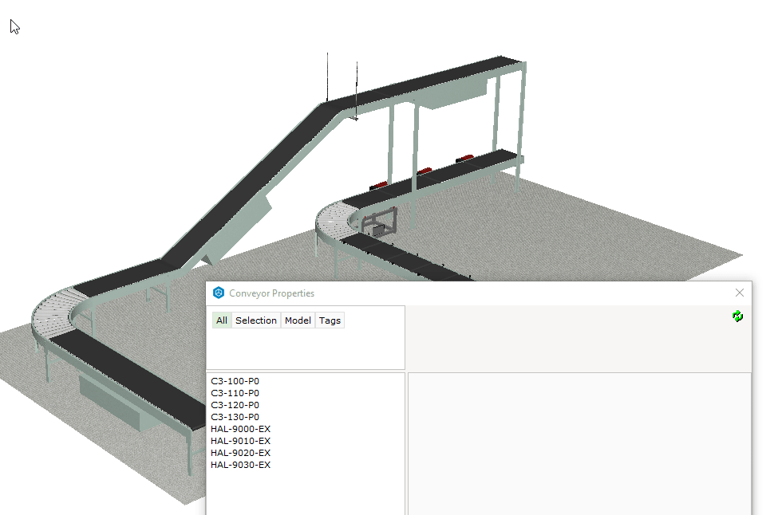The height and width of the screenshot is (515, 778).
Task: Select conveyor C3-130-P0
Action: (234, 416)
